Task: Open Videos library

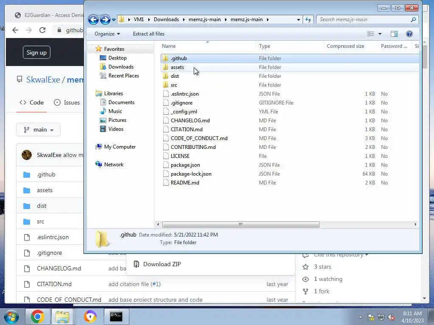Action: (x=116, y=129)
